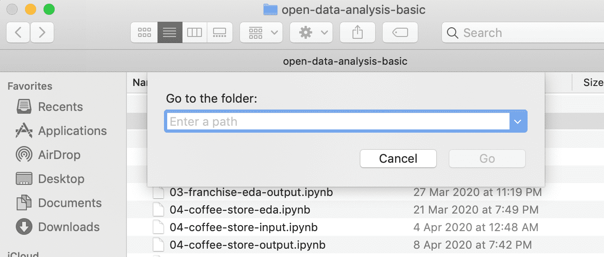
Task: Click the forward navigation arrow
Action: coord(42,32)
